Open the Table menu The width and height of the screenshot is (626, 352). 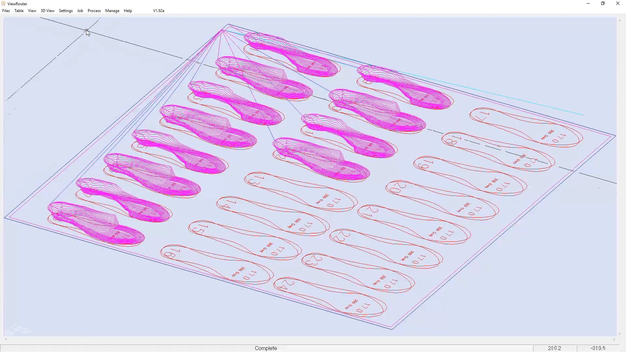19,11
